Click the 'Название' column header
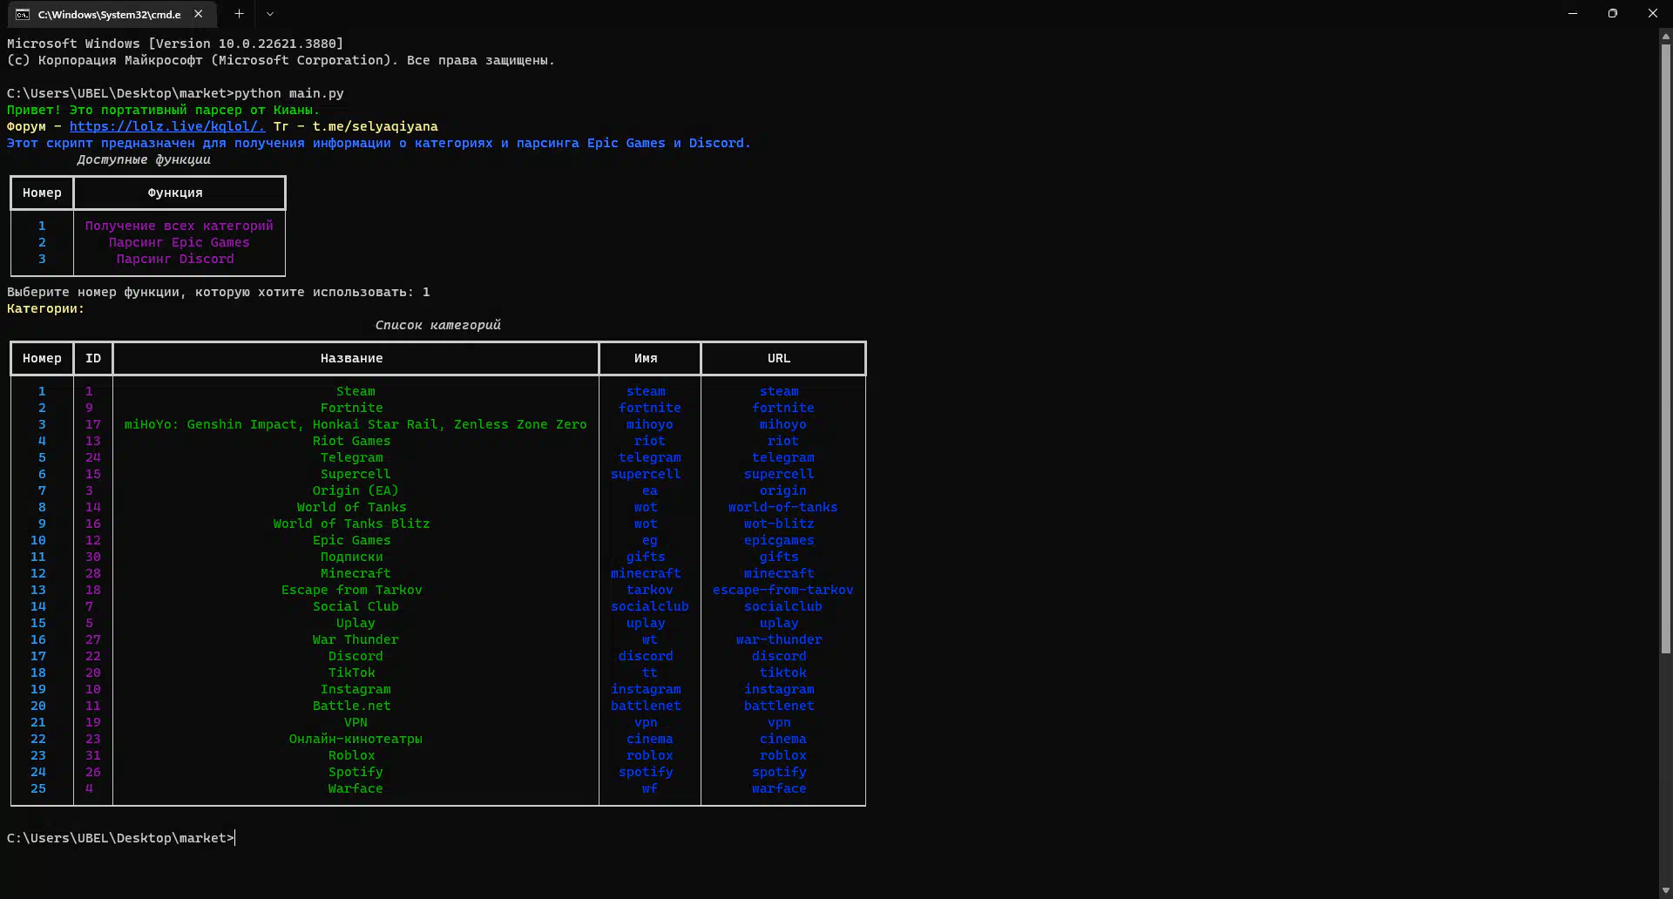Viewport: 1673px width, 899px height. point(351,358)
